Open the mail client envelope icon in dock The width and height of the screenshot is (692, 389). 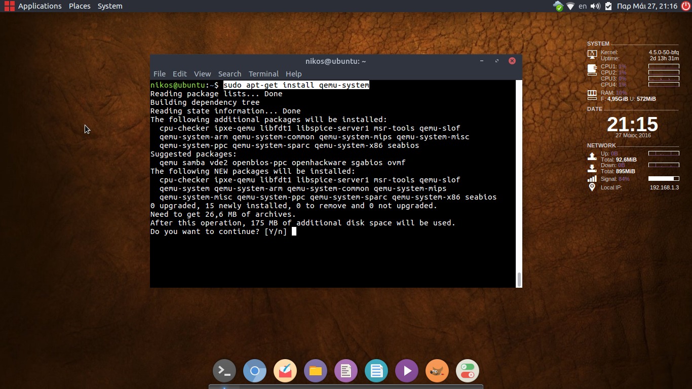pos(285,371)
